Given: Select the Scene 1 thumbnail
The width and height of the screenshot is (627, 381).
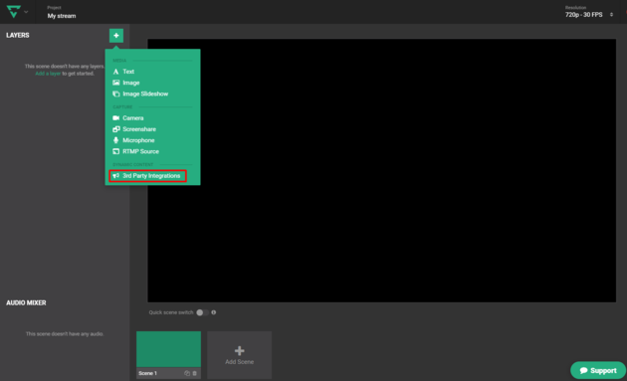Looking at the screenshot, I should tap(169, 349).
